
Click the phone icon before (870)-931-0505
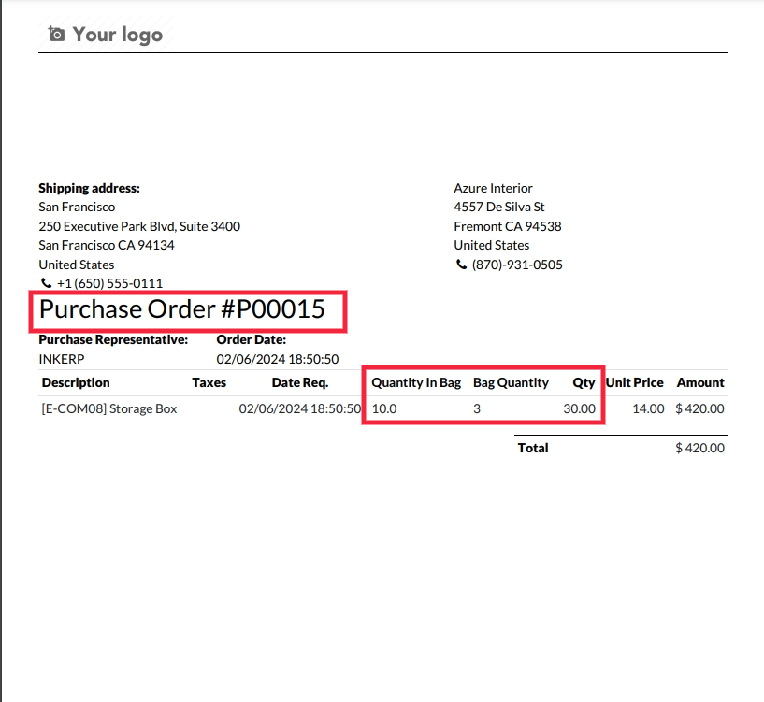(461, 264)
